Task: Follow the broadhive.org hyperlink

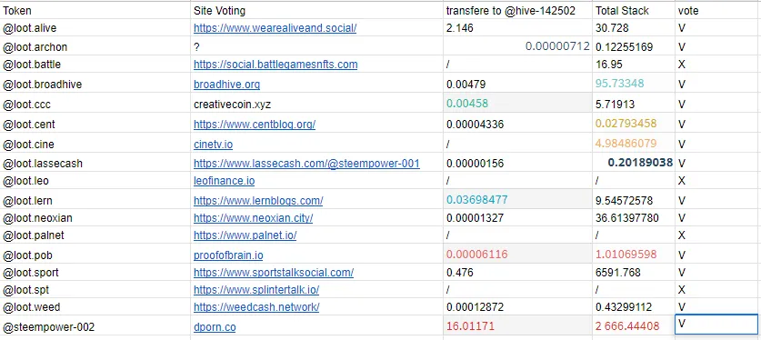Action: coord(226,85)
